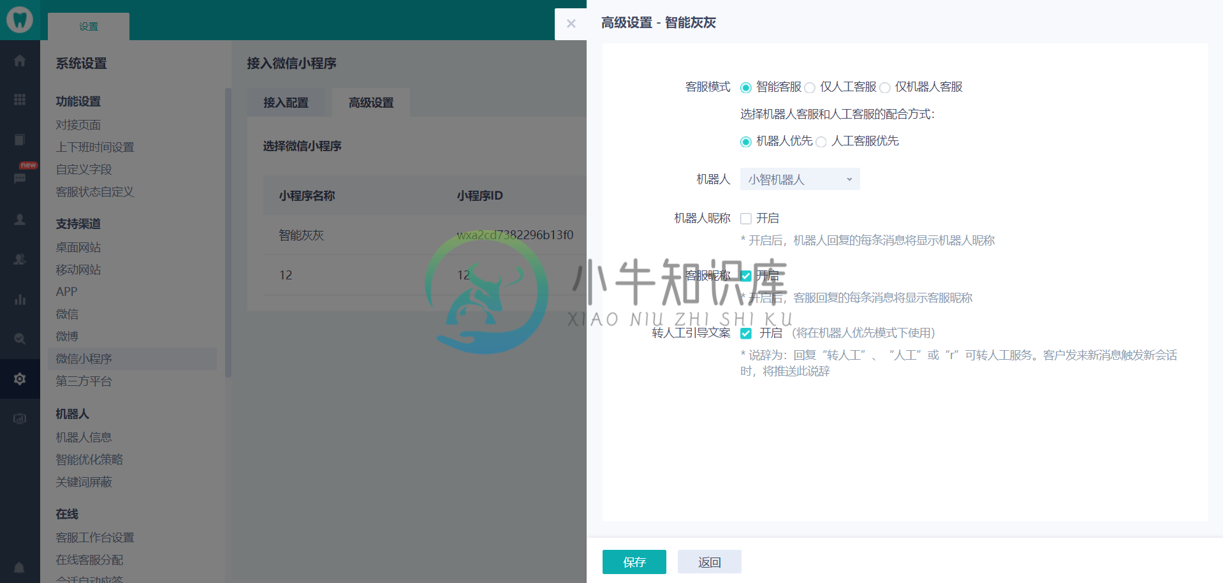Open 第三方平台 menu item

pyautogui.click(x=84, y=381)
